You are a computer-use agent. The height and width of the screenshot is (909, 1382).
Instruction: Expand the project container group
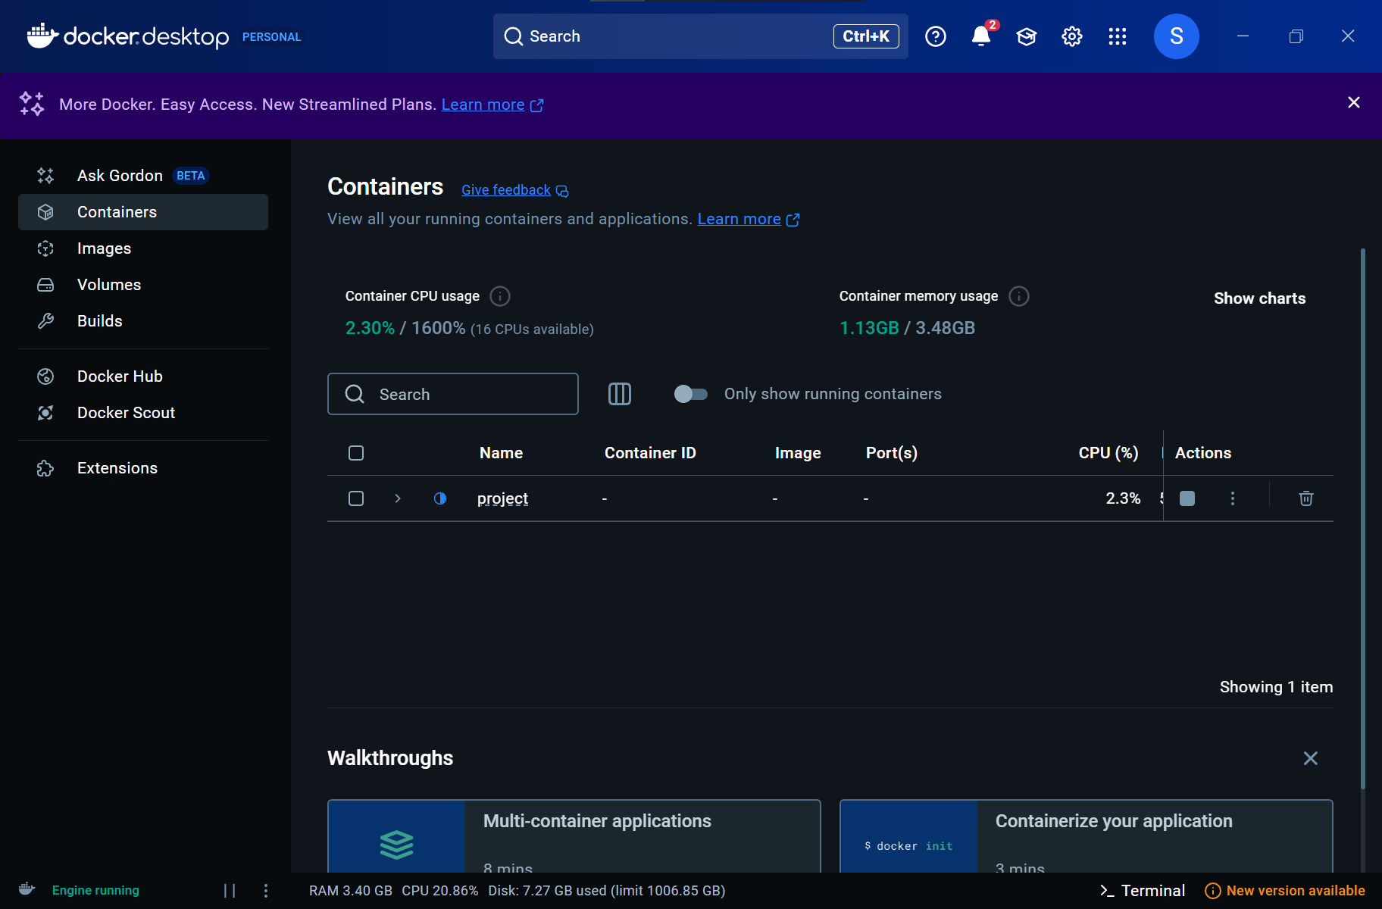point(398,498)
